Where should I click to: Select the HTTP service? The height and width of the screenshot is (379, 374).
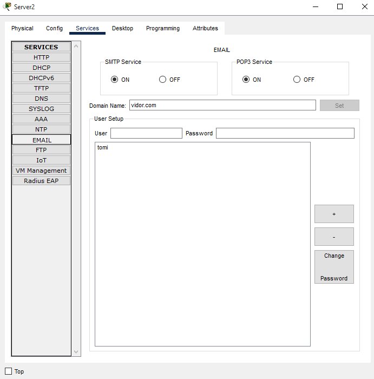click(x=41, y=57)
